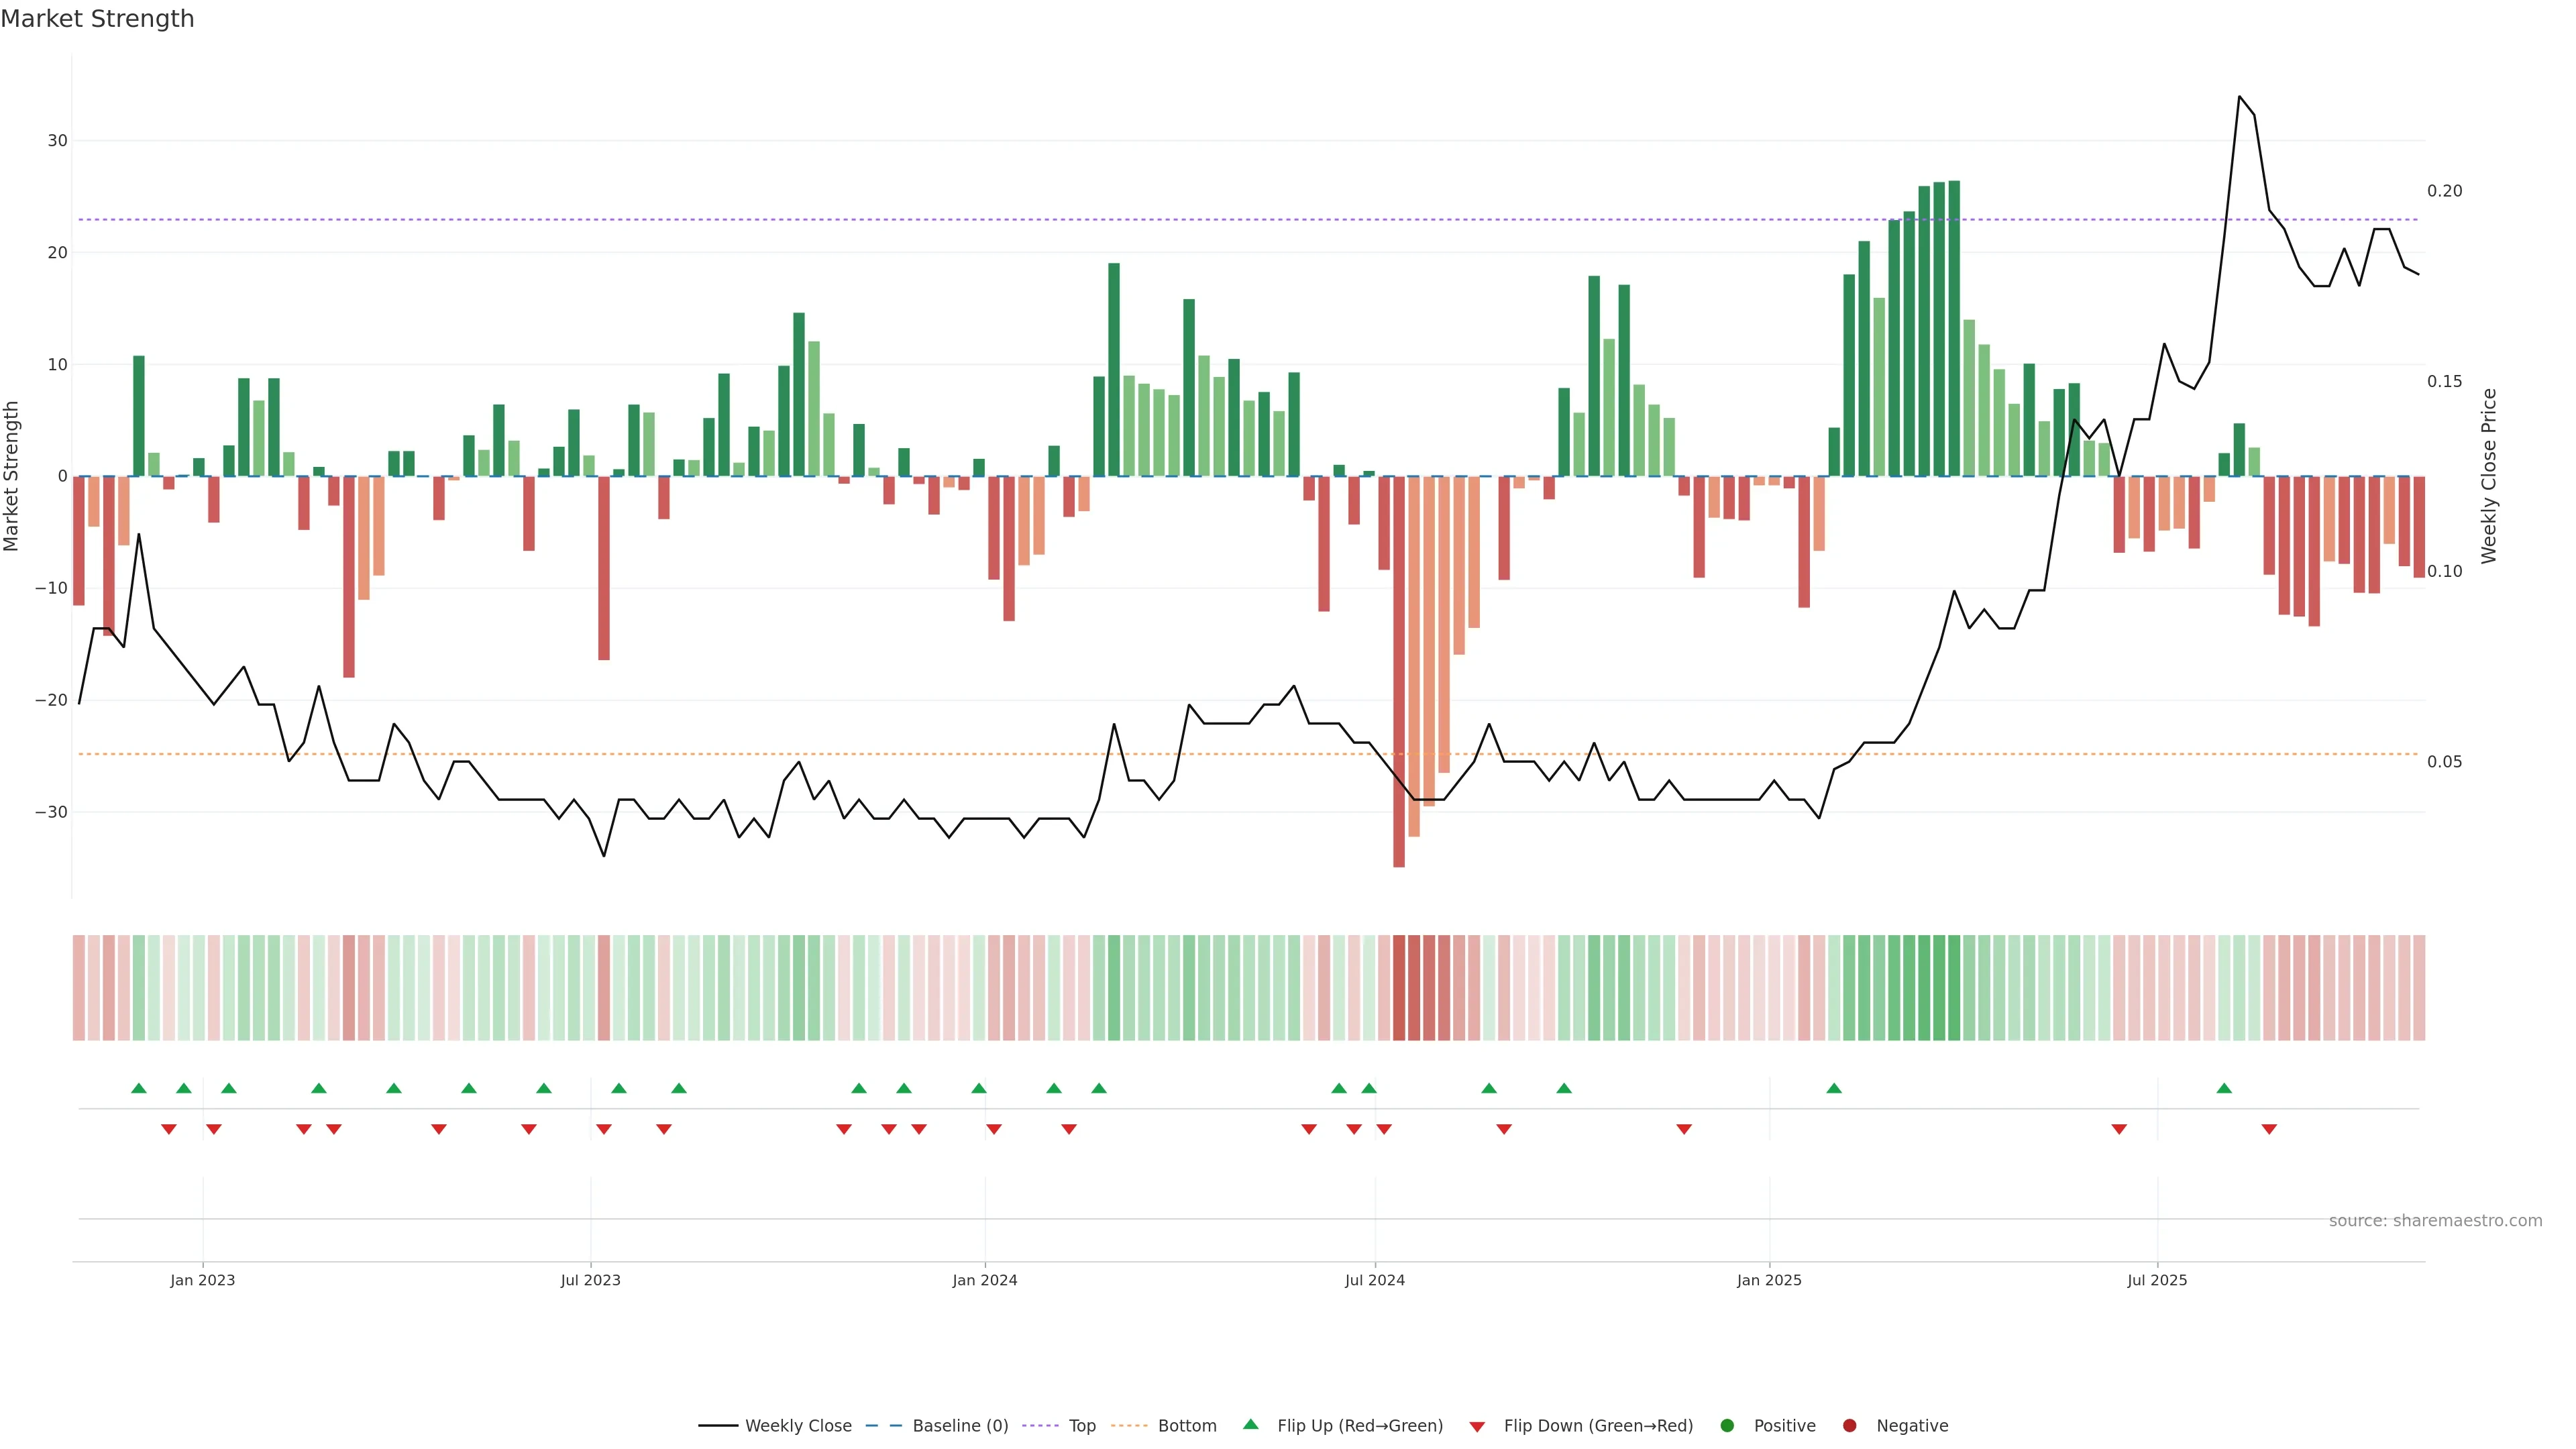The height and width of the screenshot is (1449, 2576).
Task: Click the leftmost red flip-down triangle marker
Action: click(x=169, y=1129)
